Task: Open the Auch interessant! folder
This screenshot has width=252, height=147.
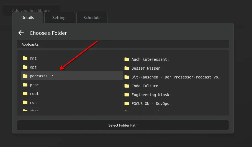Action: click(150, 59)
